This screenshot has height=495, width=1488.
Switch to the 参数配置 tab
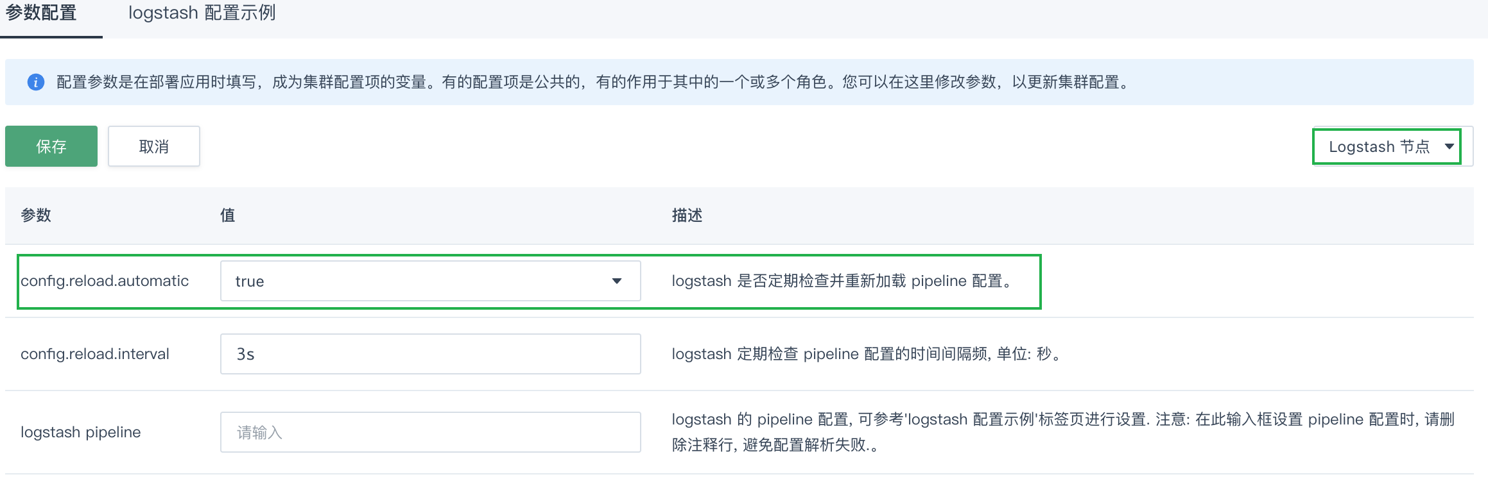click(x=41, y=13)
